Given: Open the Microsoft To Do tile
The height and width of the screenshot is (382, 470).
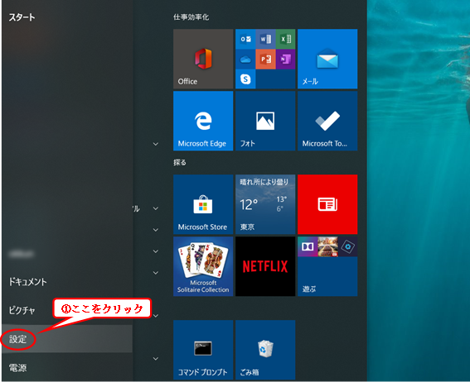Looking at the screenshot, I should click(327, 121).
